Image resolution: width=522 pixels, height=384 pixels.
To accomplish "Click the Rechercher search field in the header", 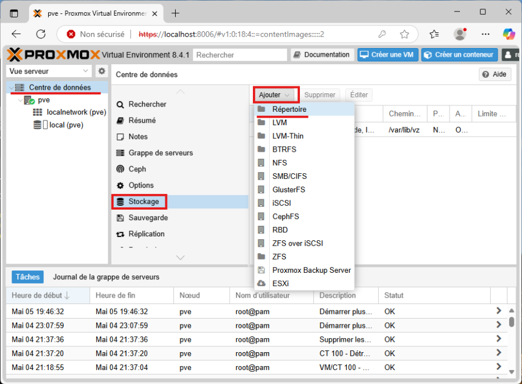I will 240,55.
